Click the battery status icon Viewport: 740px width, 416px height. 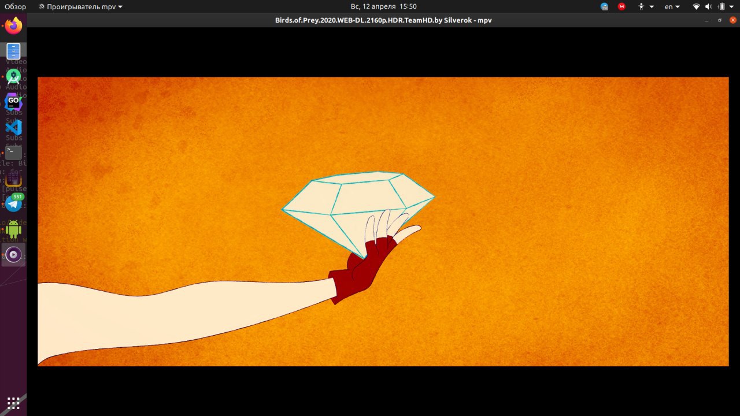pyautogui.click(x=721, y=6)
